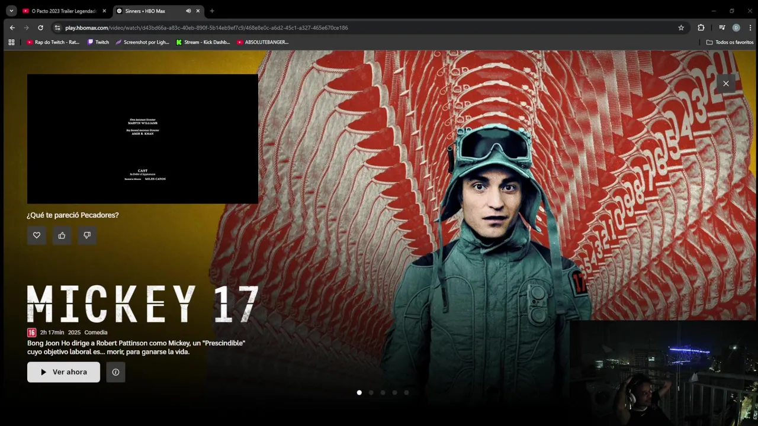Click the '2h 17min' duration text
The width and height of the screenshot is (758, 426).
(x=52, y=333)
